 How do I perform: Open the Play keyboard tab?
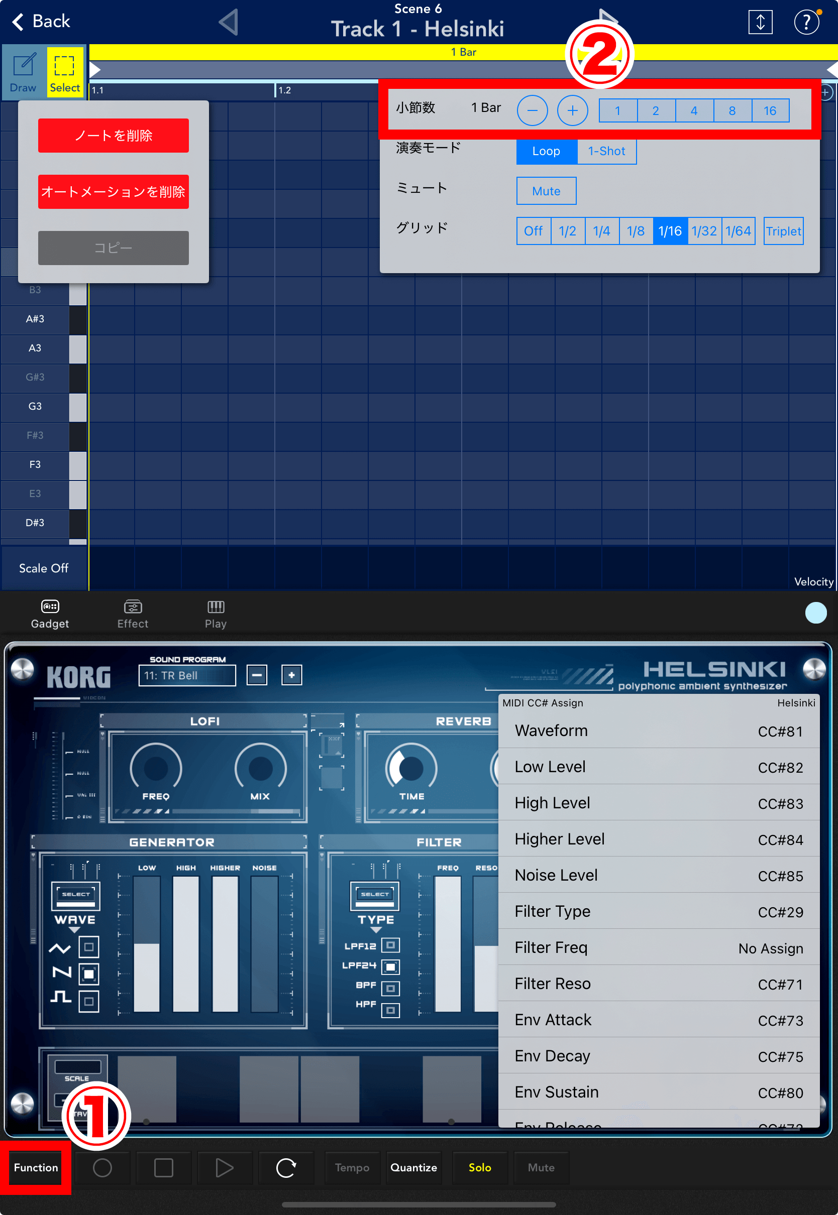[x=216, y=614]
